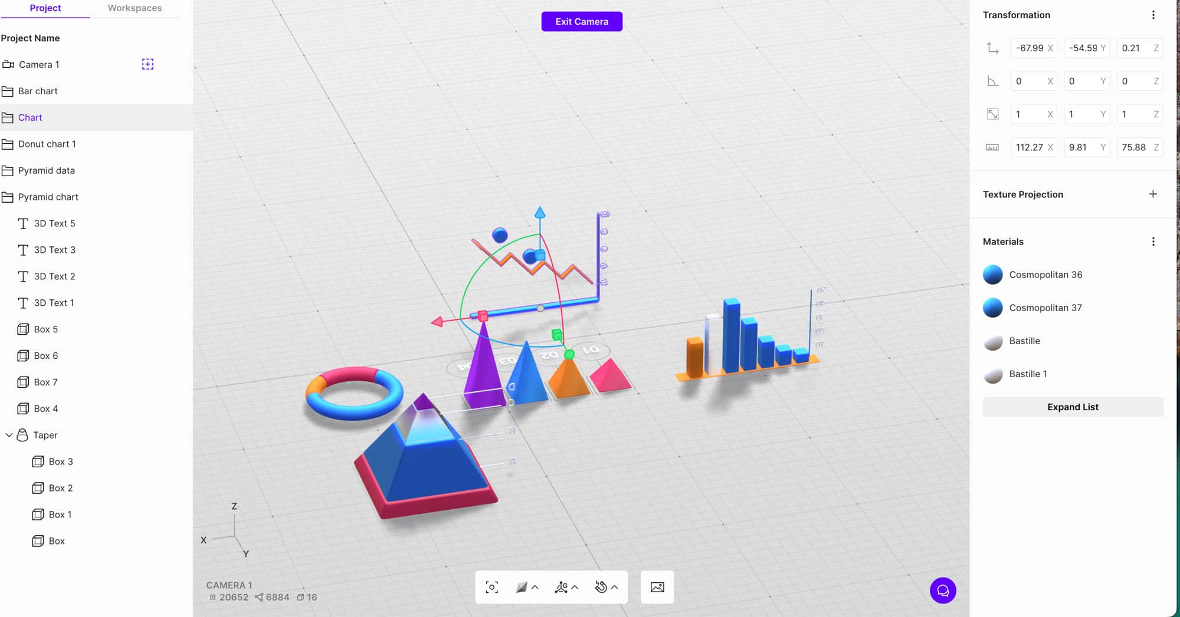This screenshot has height=617, width=1180.
Task: Select the Box 6 item
Action: pyautogui.click(x=96, y=356)
